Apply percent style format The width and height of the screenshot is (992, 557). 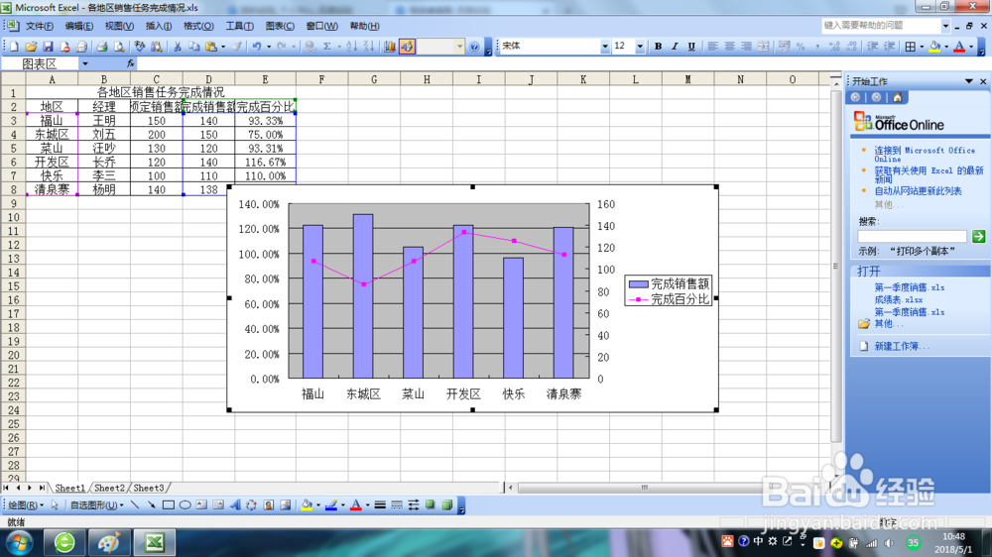(x=801, y=47)
